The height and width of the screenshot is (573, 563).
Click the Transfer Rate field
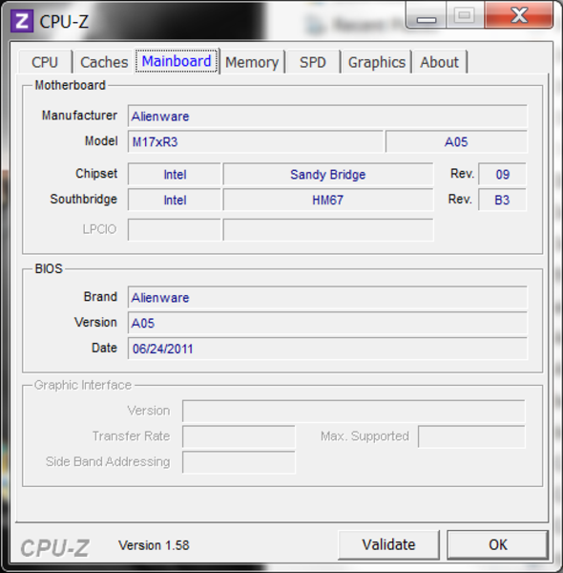pos(239,436)
